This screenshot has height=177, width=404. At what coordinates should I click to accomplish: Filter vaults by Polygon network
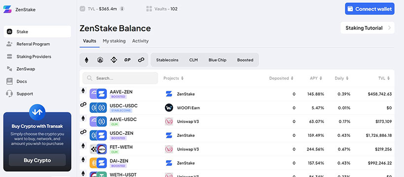tap(141, 60)
